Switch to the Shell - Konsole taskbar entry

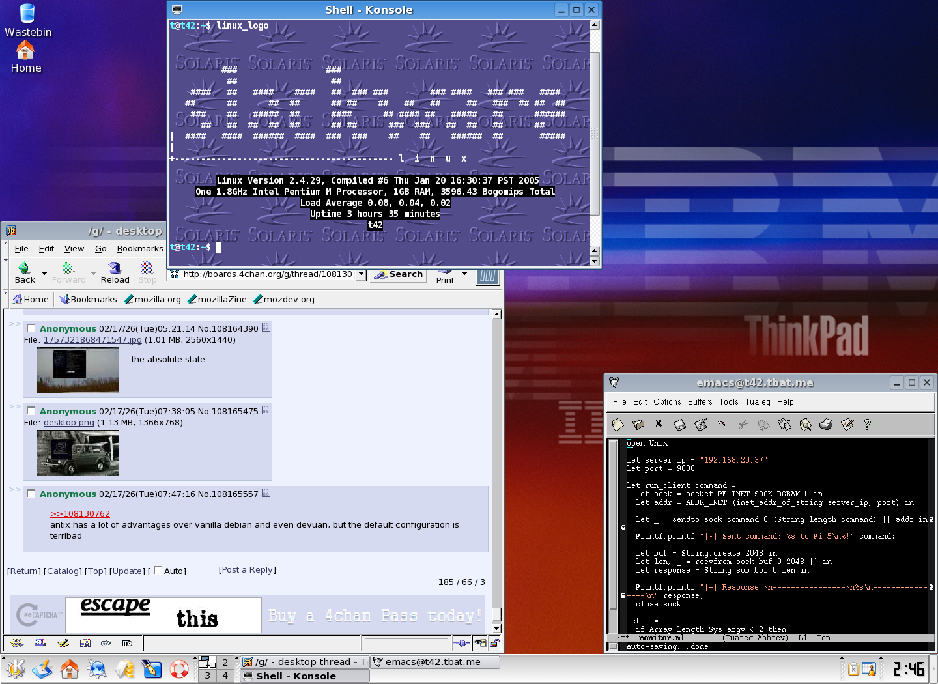(304, 676)
